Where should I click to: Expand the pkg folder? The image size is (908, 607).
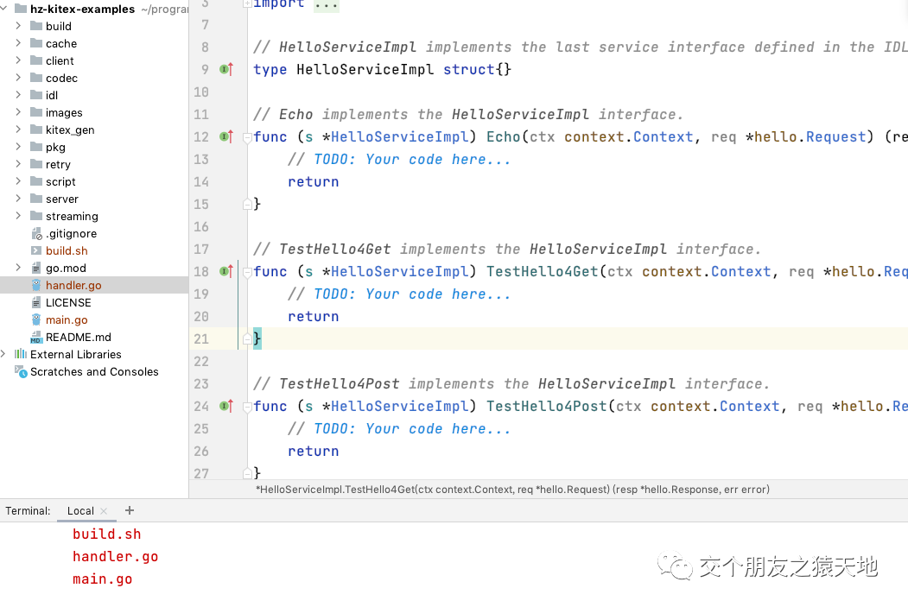pos(18,147)
